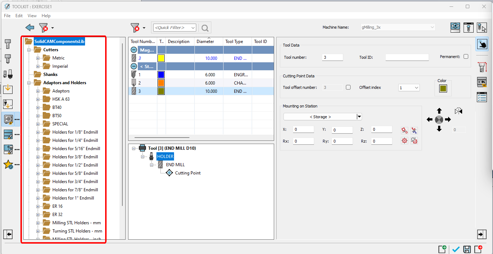Expand the Imperial folder node

pyautogui.click(x=38, y=66)
